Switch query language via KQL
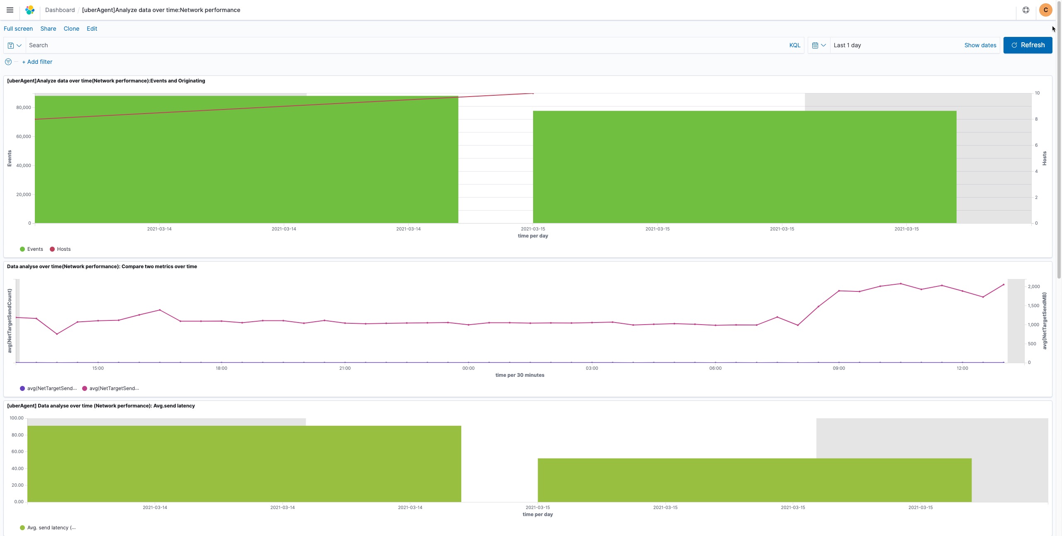 tap(794, 45)
